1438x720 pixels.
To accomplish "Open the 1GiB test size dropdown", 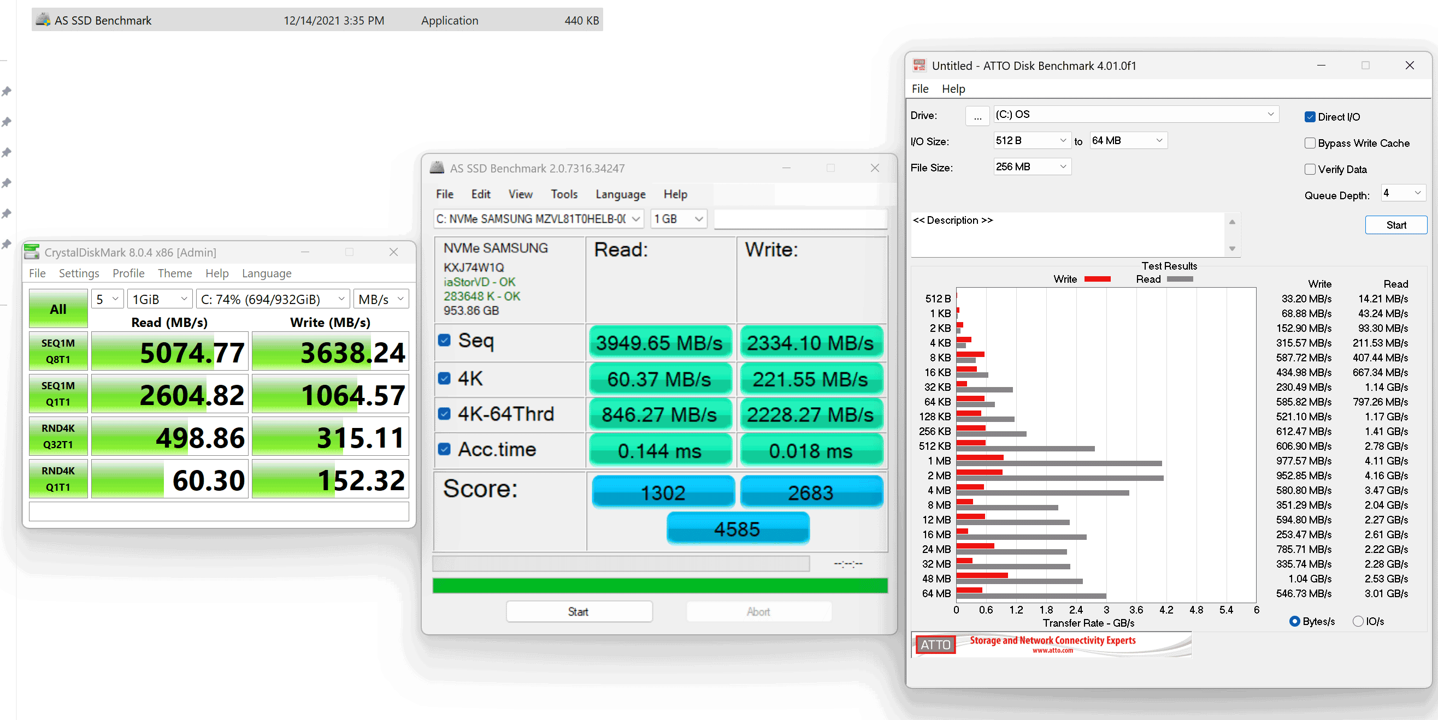I will click(160, 299).
